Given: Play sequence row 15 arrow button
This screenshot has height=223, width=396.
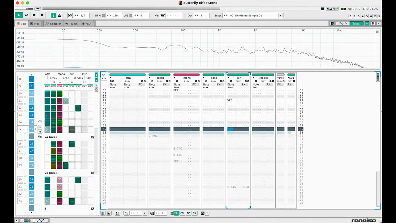Looking at the screenshot, I should pyautogui.click(x=20, y=129).
